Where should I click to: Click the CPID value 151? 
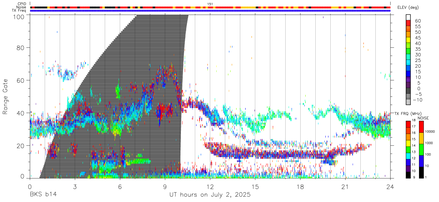tap(210, 4)
